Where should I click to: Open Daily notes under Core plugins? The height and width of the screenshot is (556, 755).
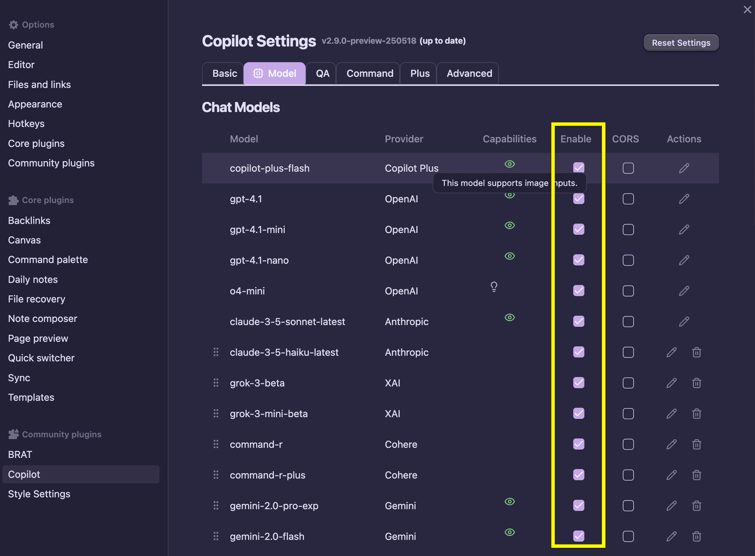coord(33,279)
